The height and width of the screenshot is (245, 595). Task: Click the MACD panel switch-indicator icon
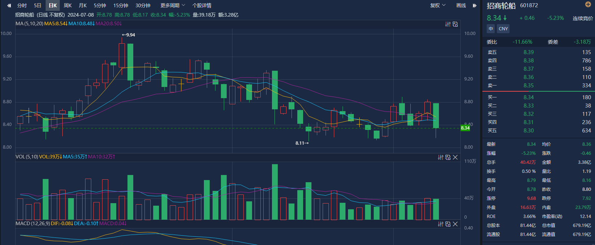pos(448,224)
